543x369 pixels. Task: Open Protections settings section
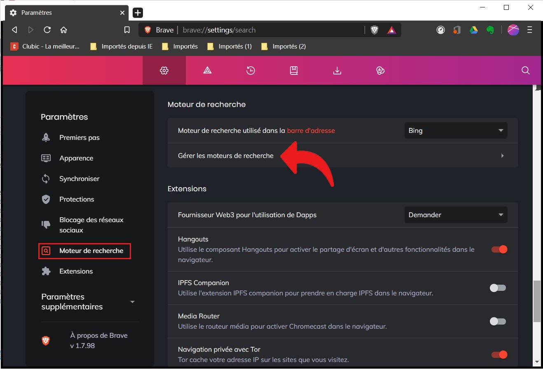(77, 199)
